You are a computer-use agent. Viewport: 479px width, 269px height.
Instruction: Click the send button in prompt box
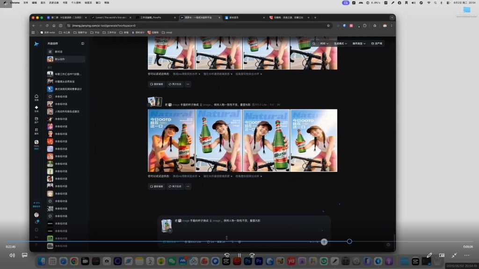(x=324, y=242)
